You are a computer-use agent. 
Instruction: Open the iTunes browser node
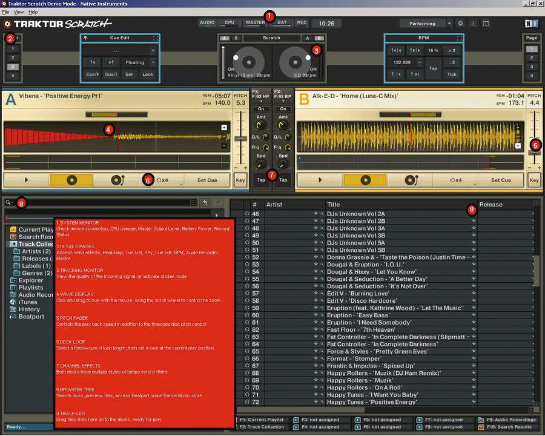pyautogui.click(x=28, y=302)
